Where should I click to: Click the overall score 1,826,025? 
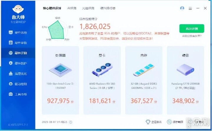(95, 27)
